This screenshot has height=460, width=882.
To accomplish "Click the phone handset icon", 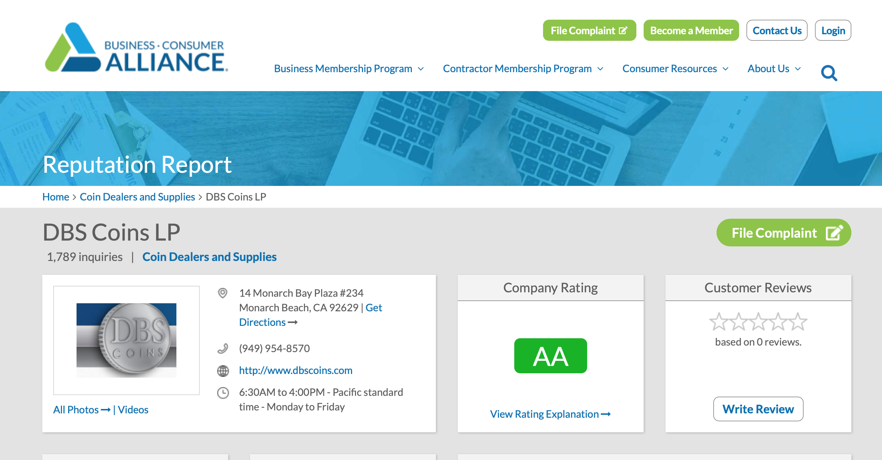I will point(223,348).
